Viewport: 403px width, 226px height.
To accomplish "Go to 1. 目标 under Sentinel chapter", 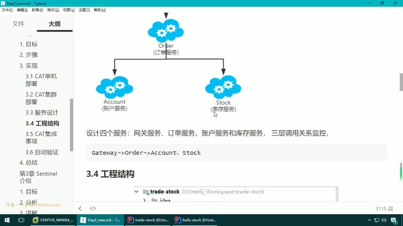I will click(x=29, y=192).
